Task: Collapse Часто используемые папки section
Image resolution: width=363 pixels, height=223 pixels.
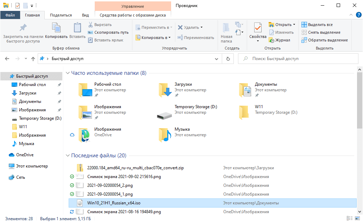Action: [x=68, y=73]
